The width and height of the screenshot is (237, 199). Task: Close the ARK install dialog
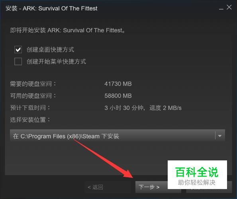pyautogui.click(x=229, y=7)
